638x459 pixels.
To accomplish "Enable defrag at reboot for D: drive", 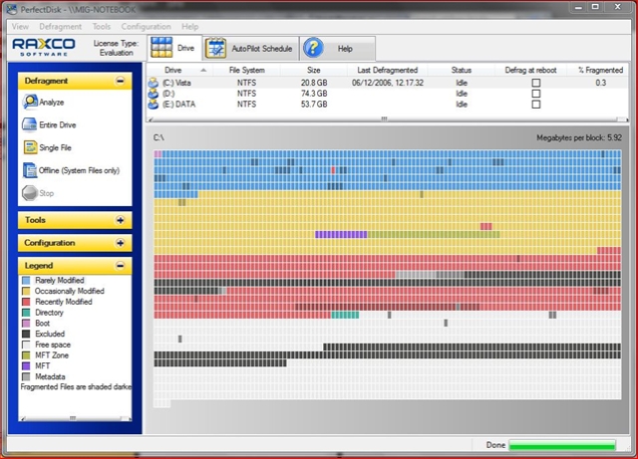I will (536, 94).
